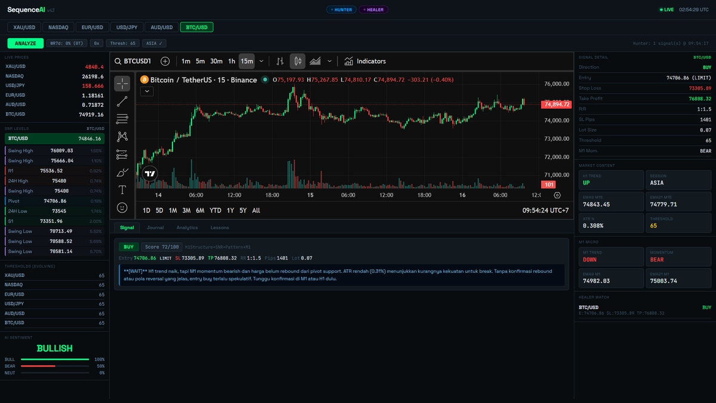Select area chart style

[x=315, y=61]
